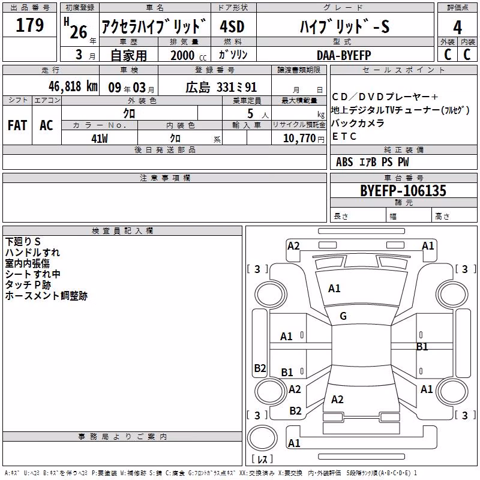Click the chassis number BYEFP-106135

tap(403, 191)
